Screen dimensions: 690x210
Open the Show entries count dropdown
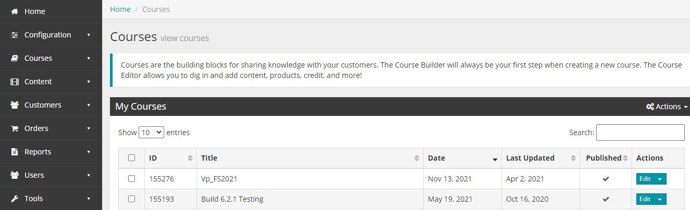151,133
